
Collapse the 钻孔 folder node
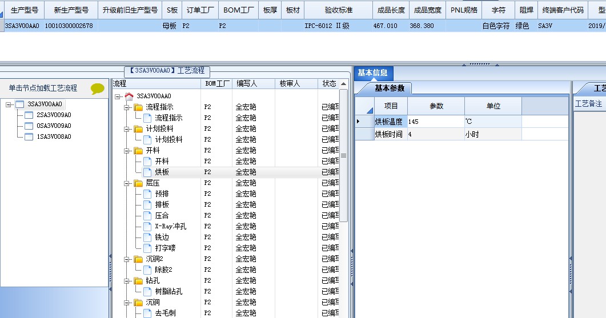(x=126, y=281)
